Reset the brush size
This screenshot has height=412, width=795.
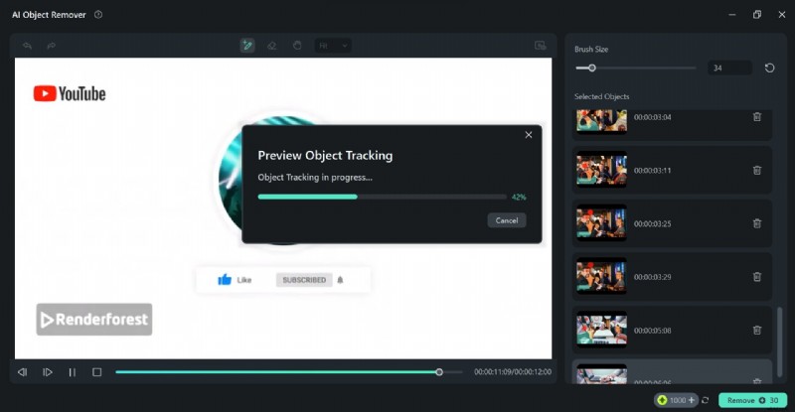769,68
